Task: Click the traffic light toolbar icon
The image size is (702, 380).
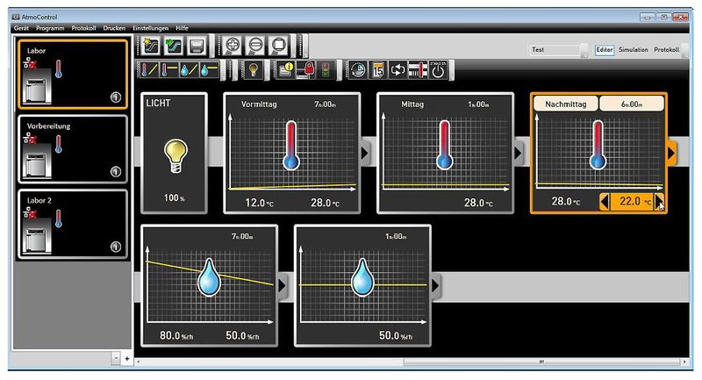Action: pyautogui.click(x=326, y=70)
